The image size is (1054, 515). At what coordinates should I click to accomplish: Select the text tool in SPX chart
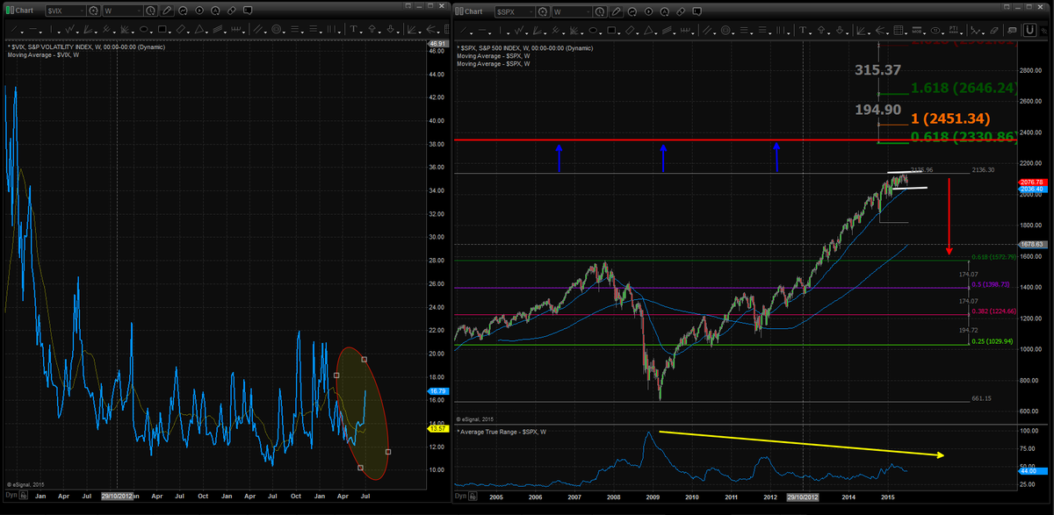(803, 30)
